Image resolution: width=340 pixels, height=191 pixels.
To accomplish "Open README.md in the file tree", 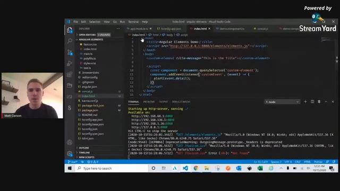I will tap(90, 115).
